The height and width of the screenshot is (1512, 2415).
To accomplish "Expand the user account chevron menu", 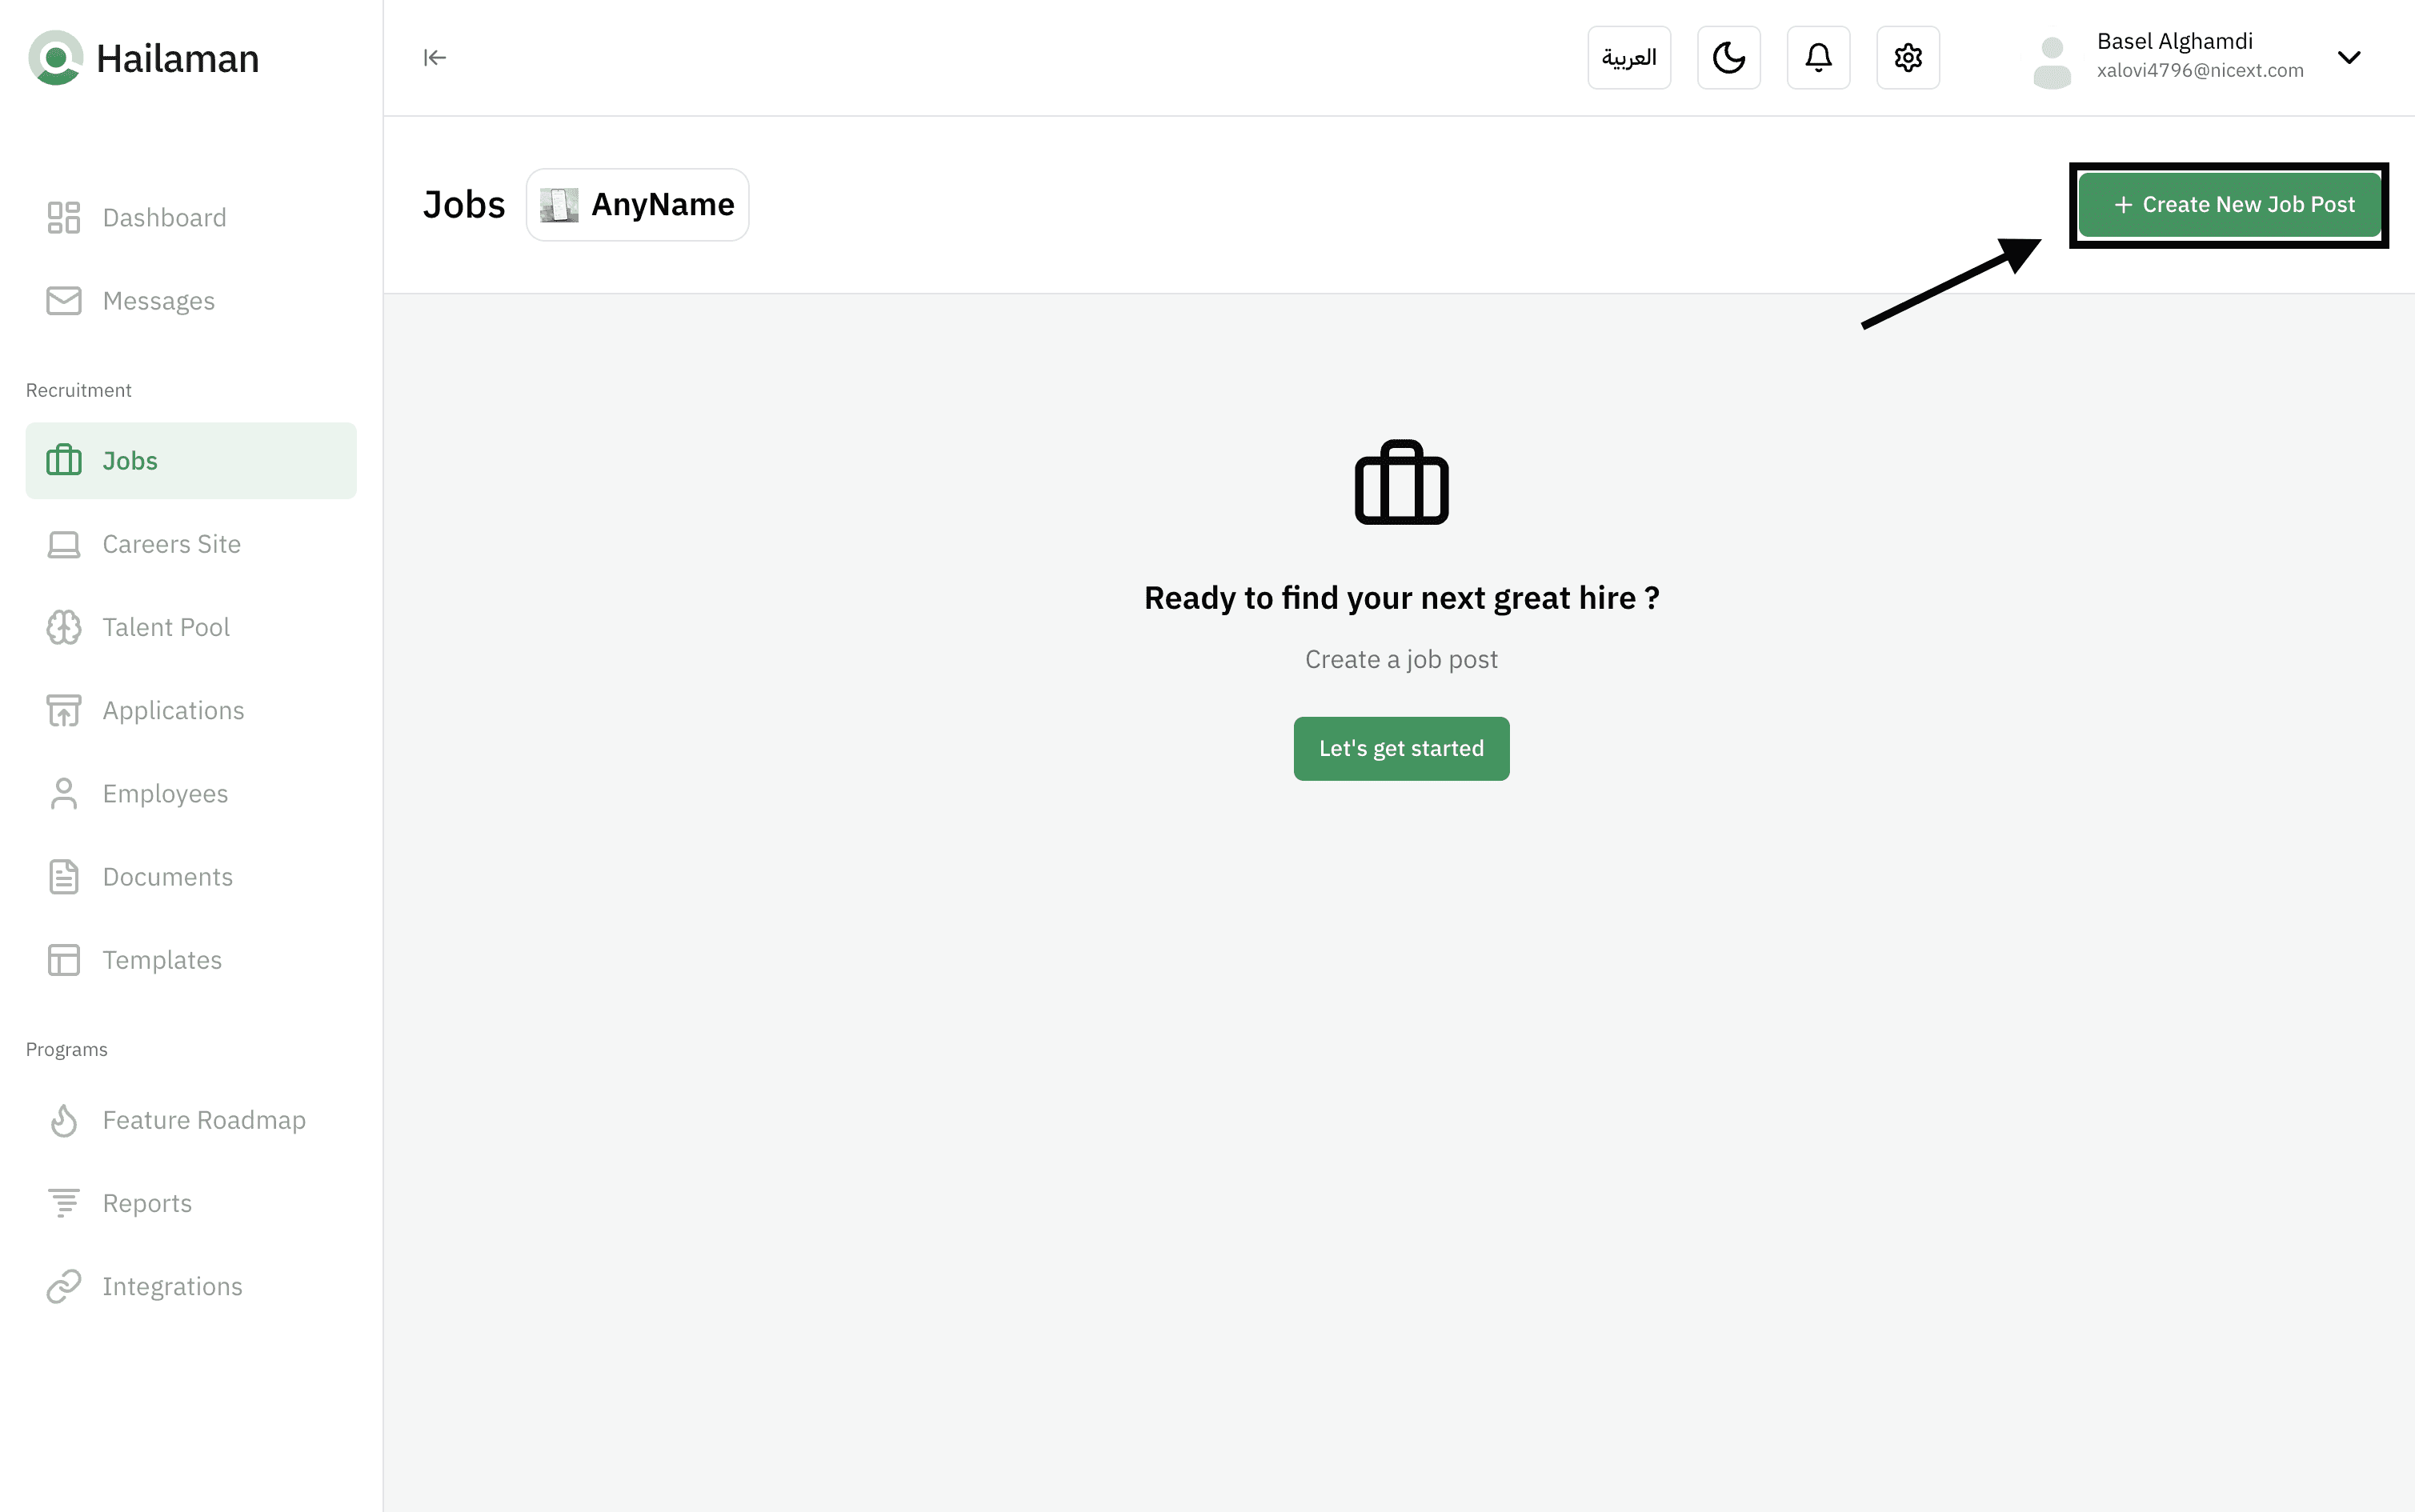I will click(x=2348, y=58).
